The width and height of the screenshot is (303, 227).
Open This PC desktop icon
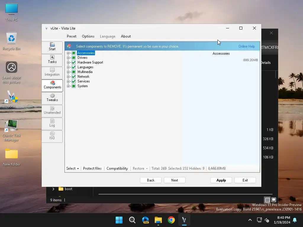[x=12, y=12]
